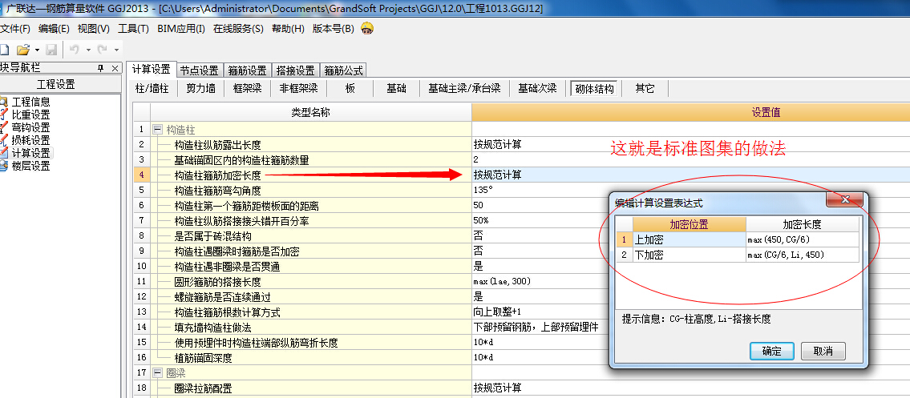Switch to the 箍筋公式 tab
This screenshot has height=398, width=910.
pos(344,70)
